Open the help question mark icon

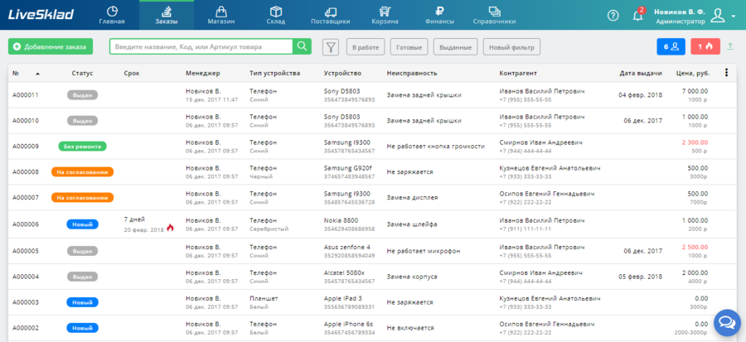click(x=613, y=16)
